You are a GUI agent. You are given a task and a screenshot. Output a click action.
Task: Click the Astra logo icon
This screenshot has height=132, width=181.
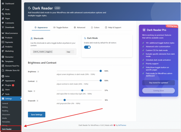click(x=3, y=76)
